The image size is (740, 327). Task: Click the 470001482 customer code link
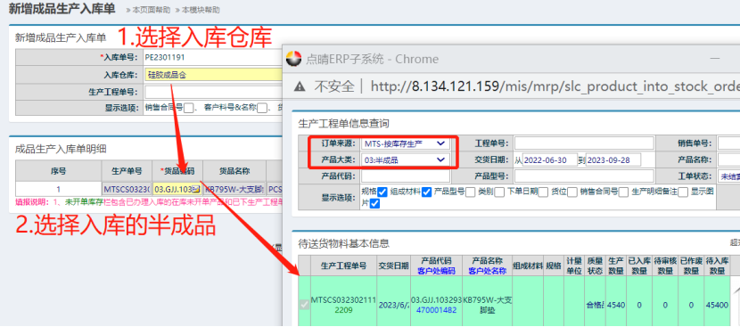tap(437, 310)
